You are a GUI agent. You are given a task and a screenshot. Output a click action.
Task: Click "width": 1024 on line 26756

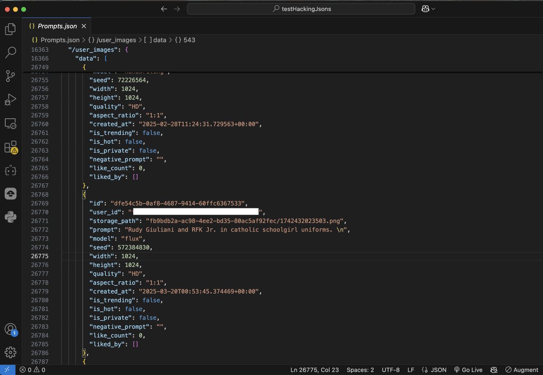tap(114, 89)
